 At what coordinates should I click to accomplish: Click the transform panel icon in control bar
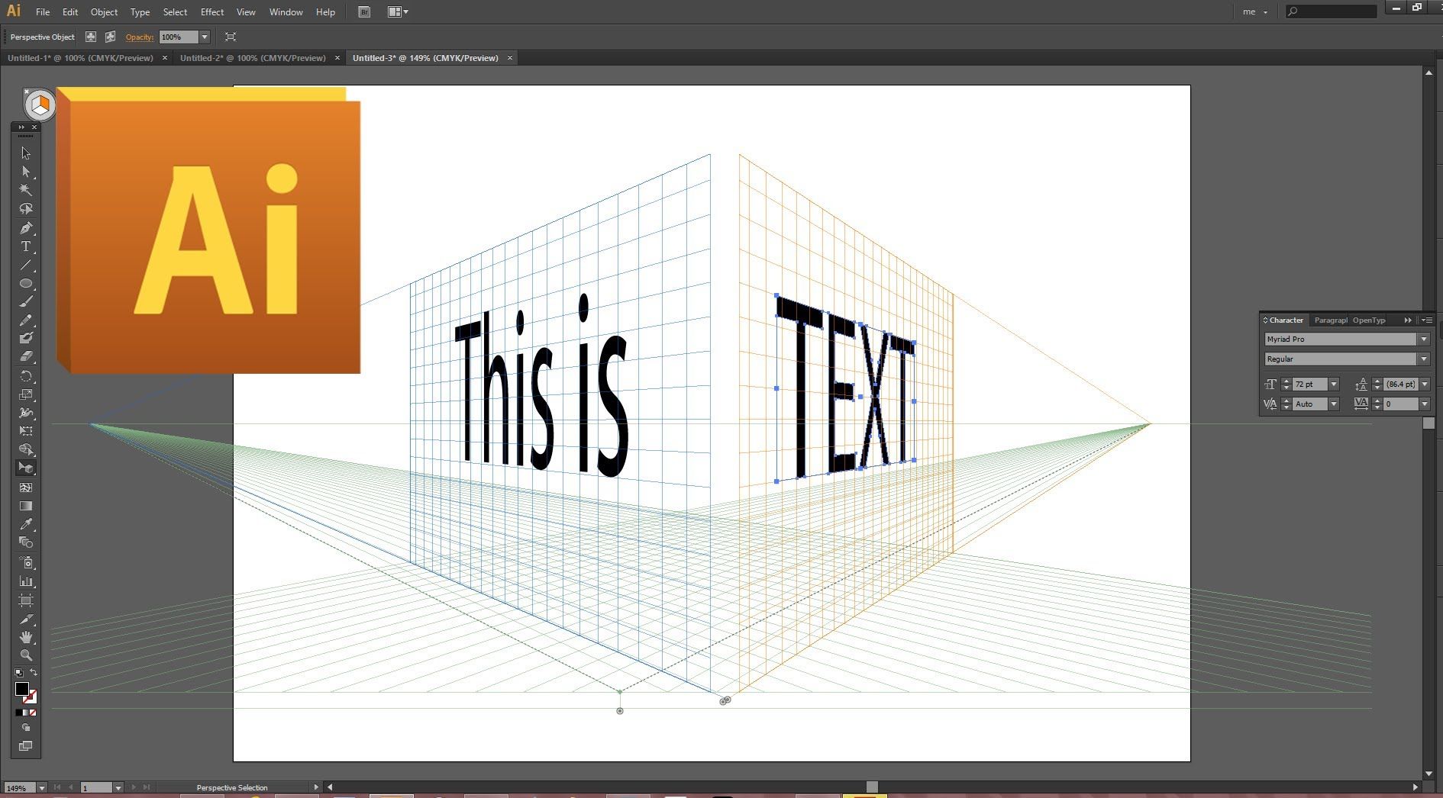[x=231, y=37]
